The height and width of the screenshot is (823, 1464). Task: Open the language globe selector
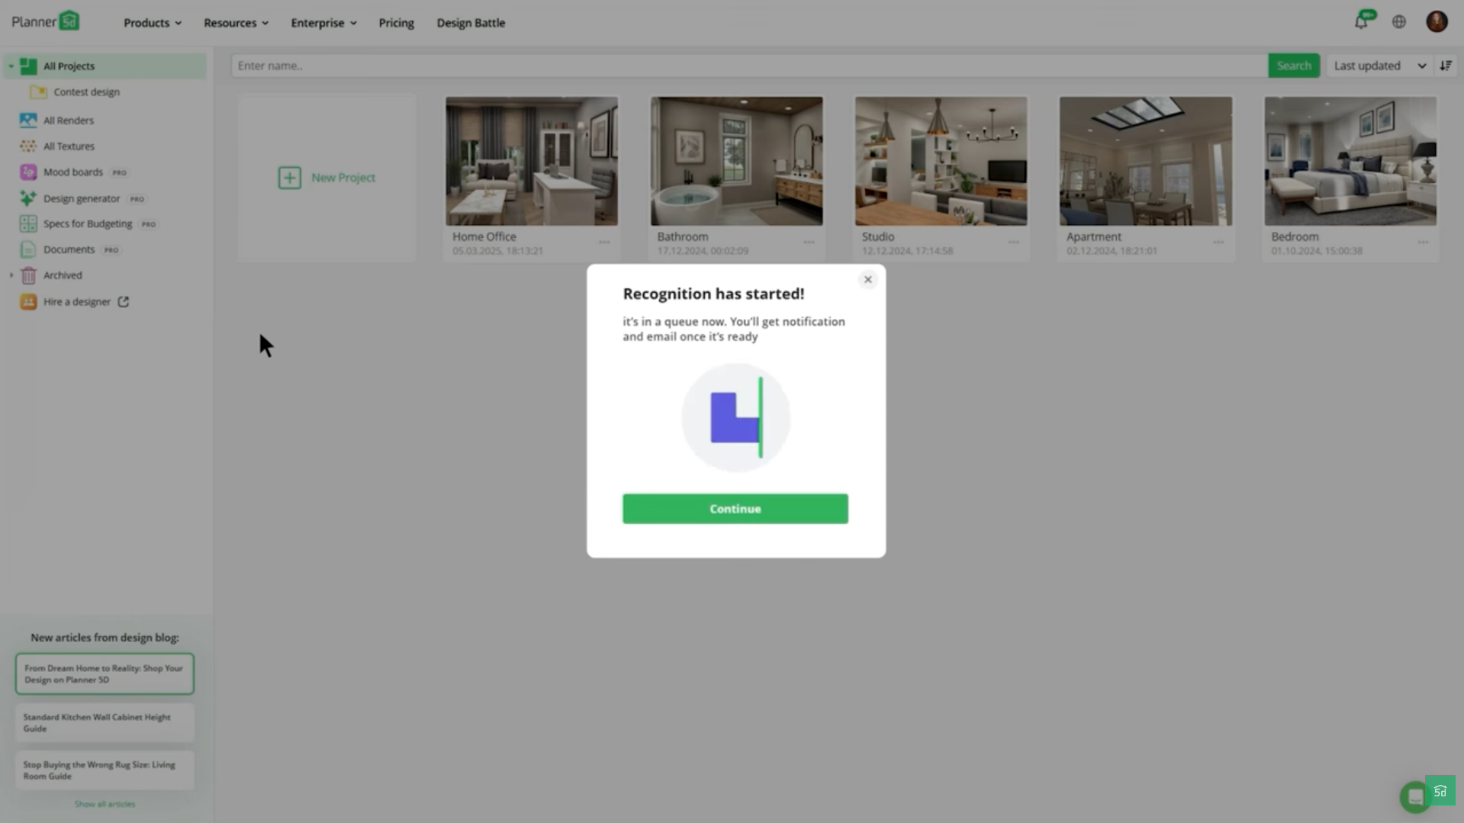point(1399,22)
